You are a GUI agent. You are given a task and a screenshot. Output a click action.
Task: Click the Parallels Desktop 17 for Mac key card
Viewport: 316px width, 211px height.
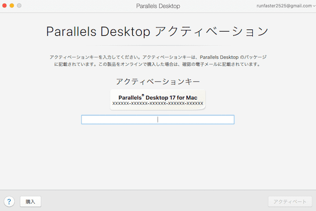pyautogui.click(x=157, y=100)
